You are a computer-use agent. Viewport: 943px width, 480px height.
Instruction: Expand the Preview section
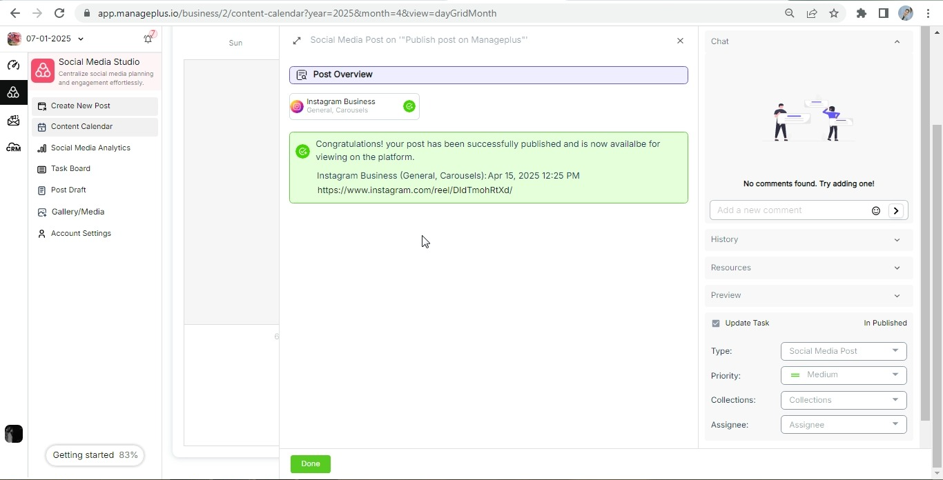tap(808, 296)
